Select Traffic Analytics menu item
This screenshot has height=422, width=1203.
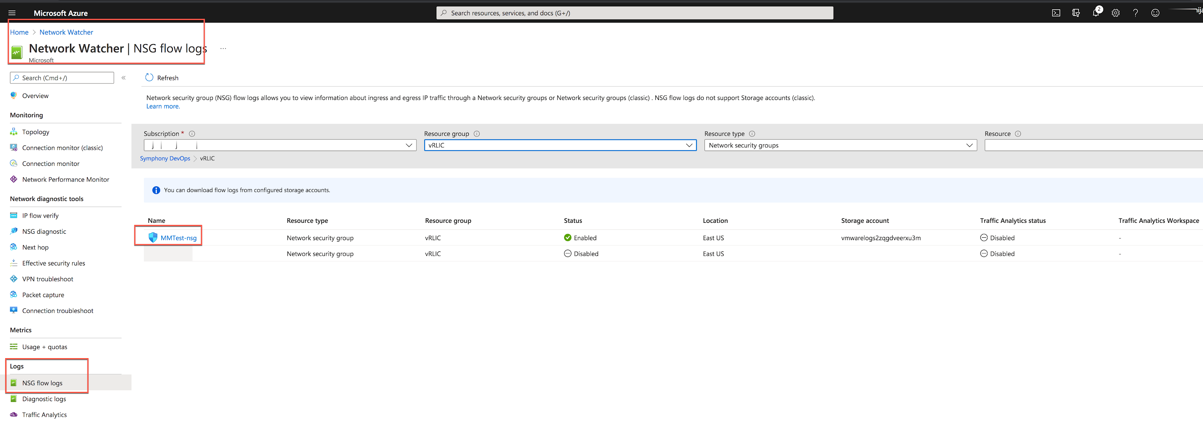pos(44,414)
